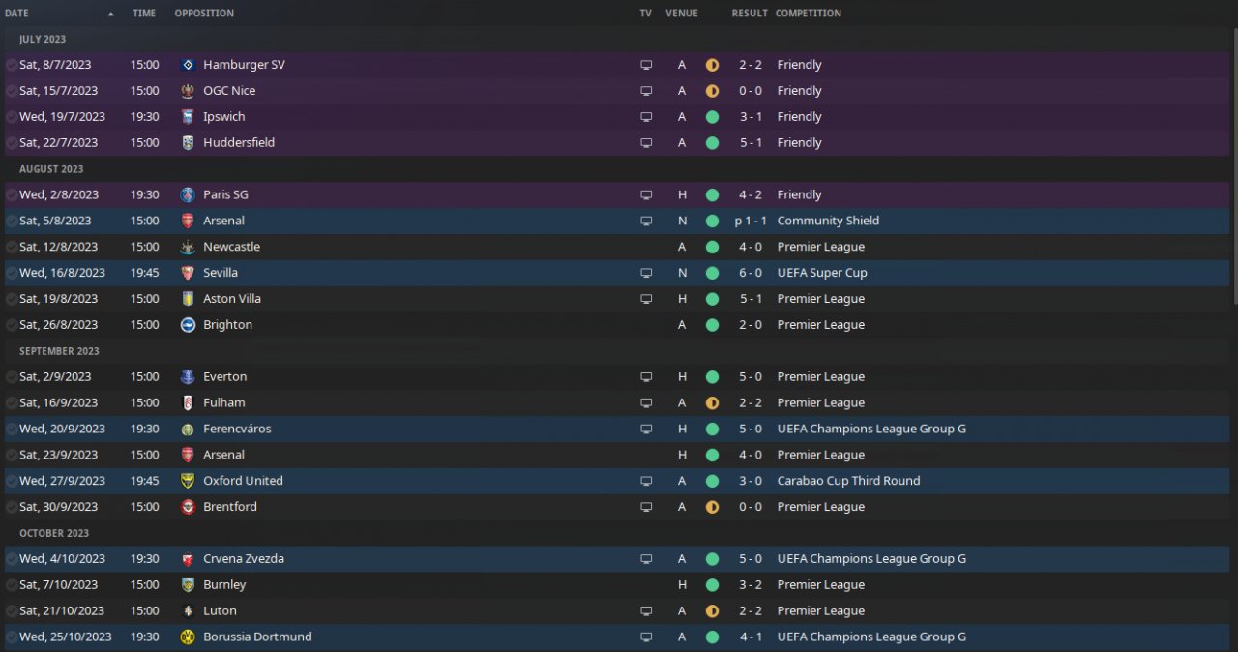Sort by the Competition column header

[x=808, y=14]
